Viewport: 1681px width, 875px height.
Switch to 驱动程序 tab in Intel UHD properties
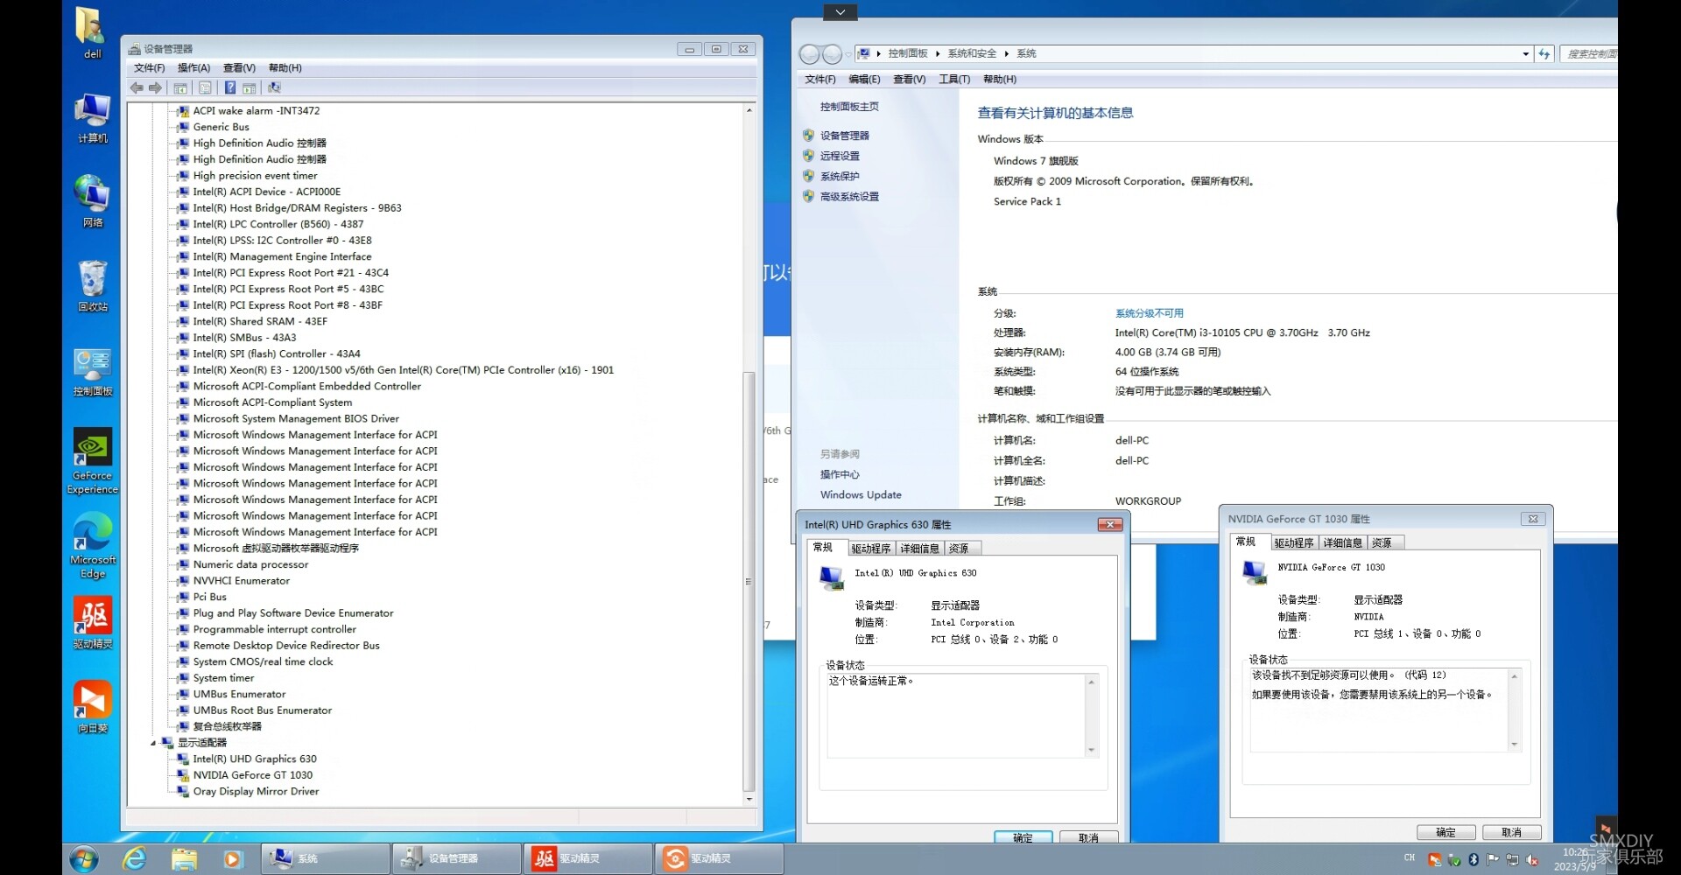click(x=870, y=549)
